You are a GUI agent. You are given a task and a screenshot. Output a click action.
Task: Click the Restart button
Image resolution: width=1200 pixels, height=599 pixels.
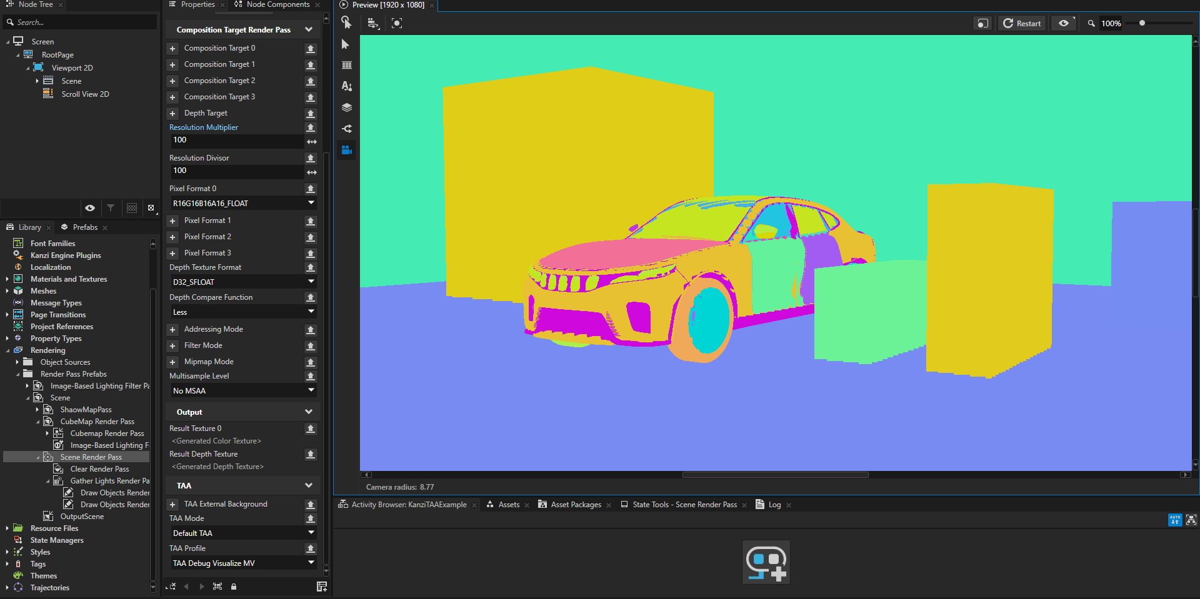(x=1022, y=23)
